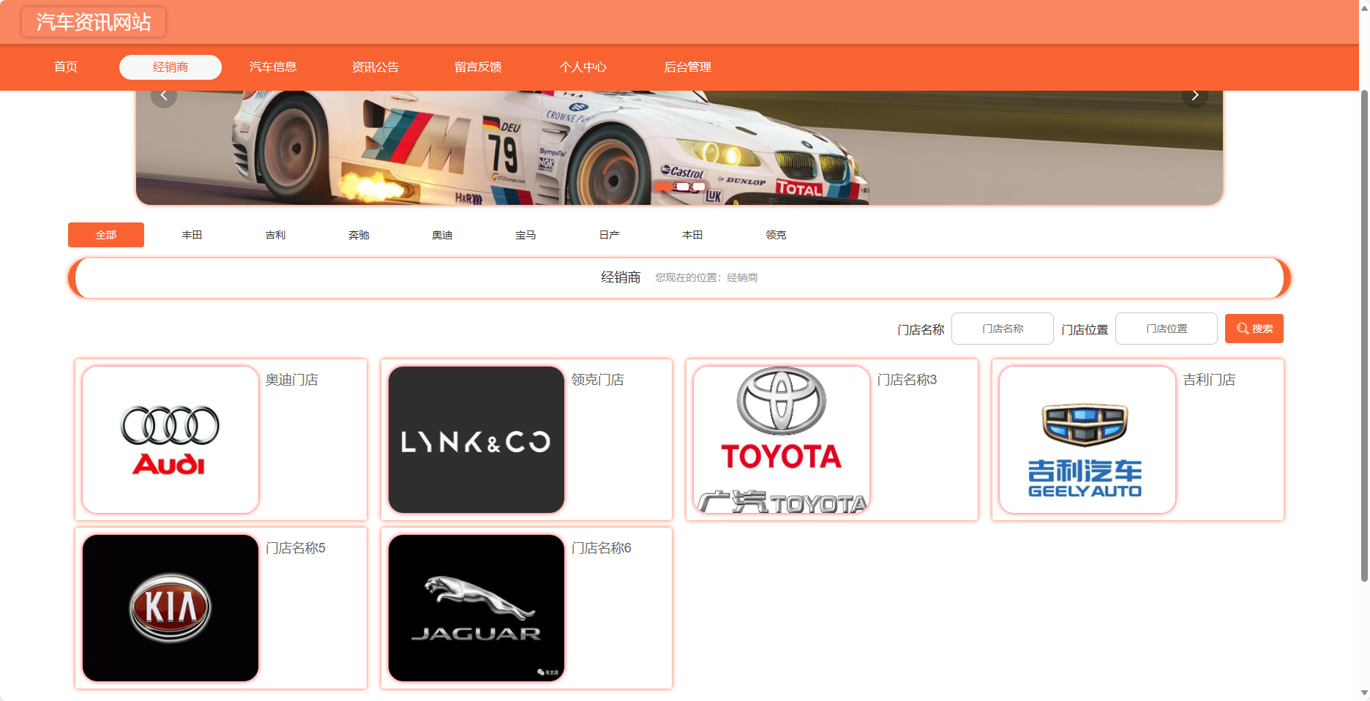Open the Audi logo thumbnail
This screenshot has height=701, width=1370.
click(171, 440)
